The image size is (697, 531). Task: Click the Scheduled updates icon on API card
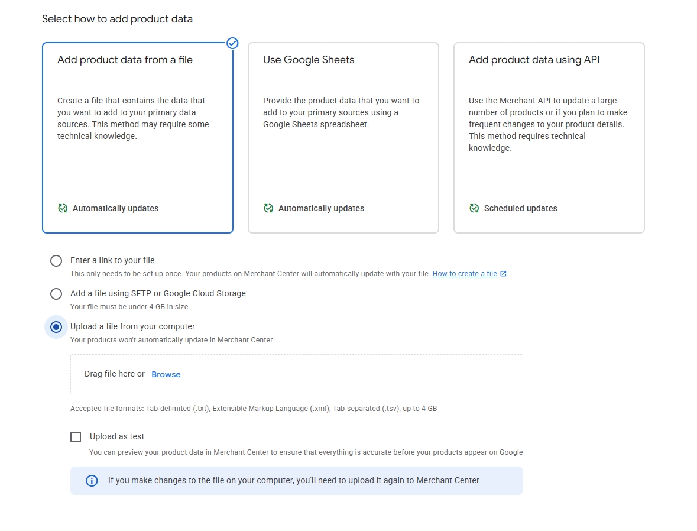tap(474, 208)
